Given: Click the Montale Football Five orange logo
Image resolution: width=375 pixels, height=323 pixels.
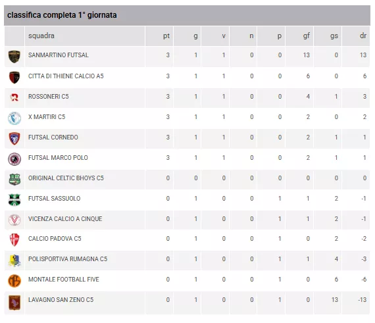Looking at the screenshot, I should (x=14, y=281).
